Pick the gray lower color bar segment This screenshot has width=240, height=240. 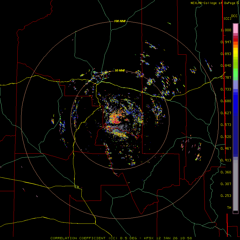(x=235, y=187)
